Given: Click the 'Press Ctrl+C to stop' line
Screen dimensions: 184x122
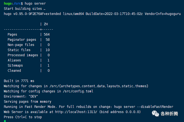Looking at the screenshot, I should 23,117.
